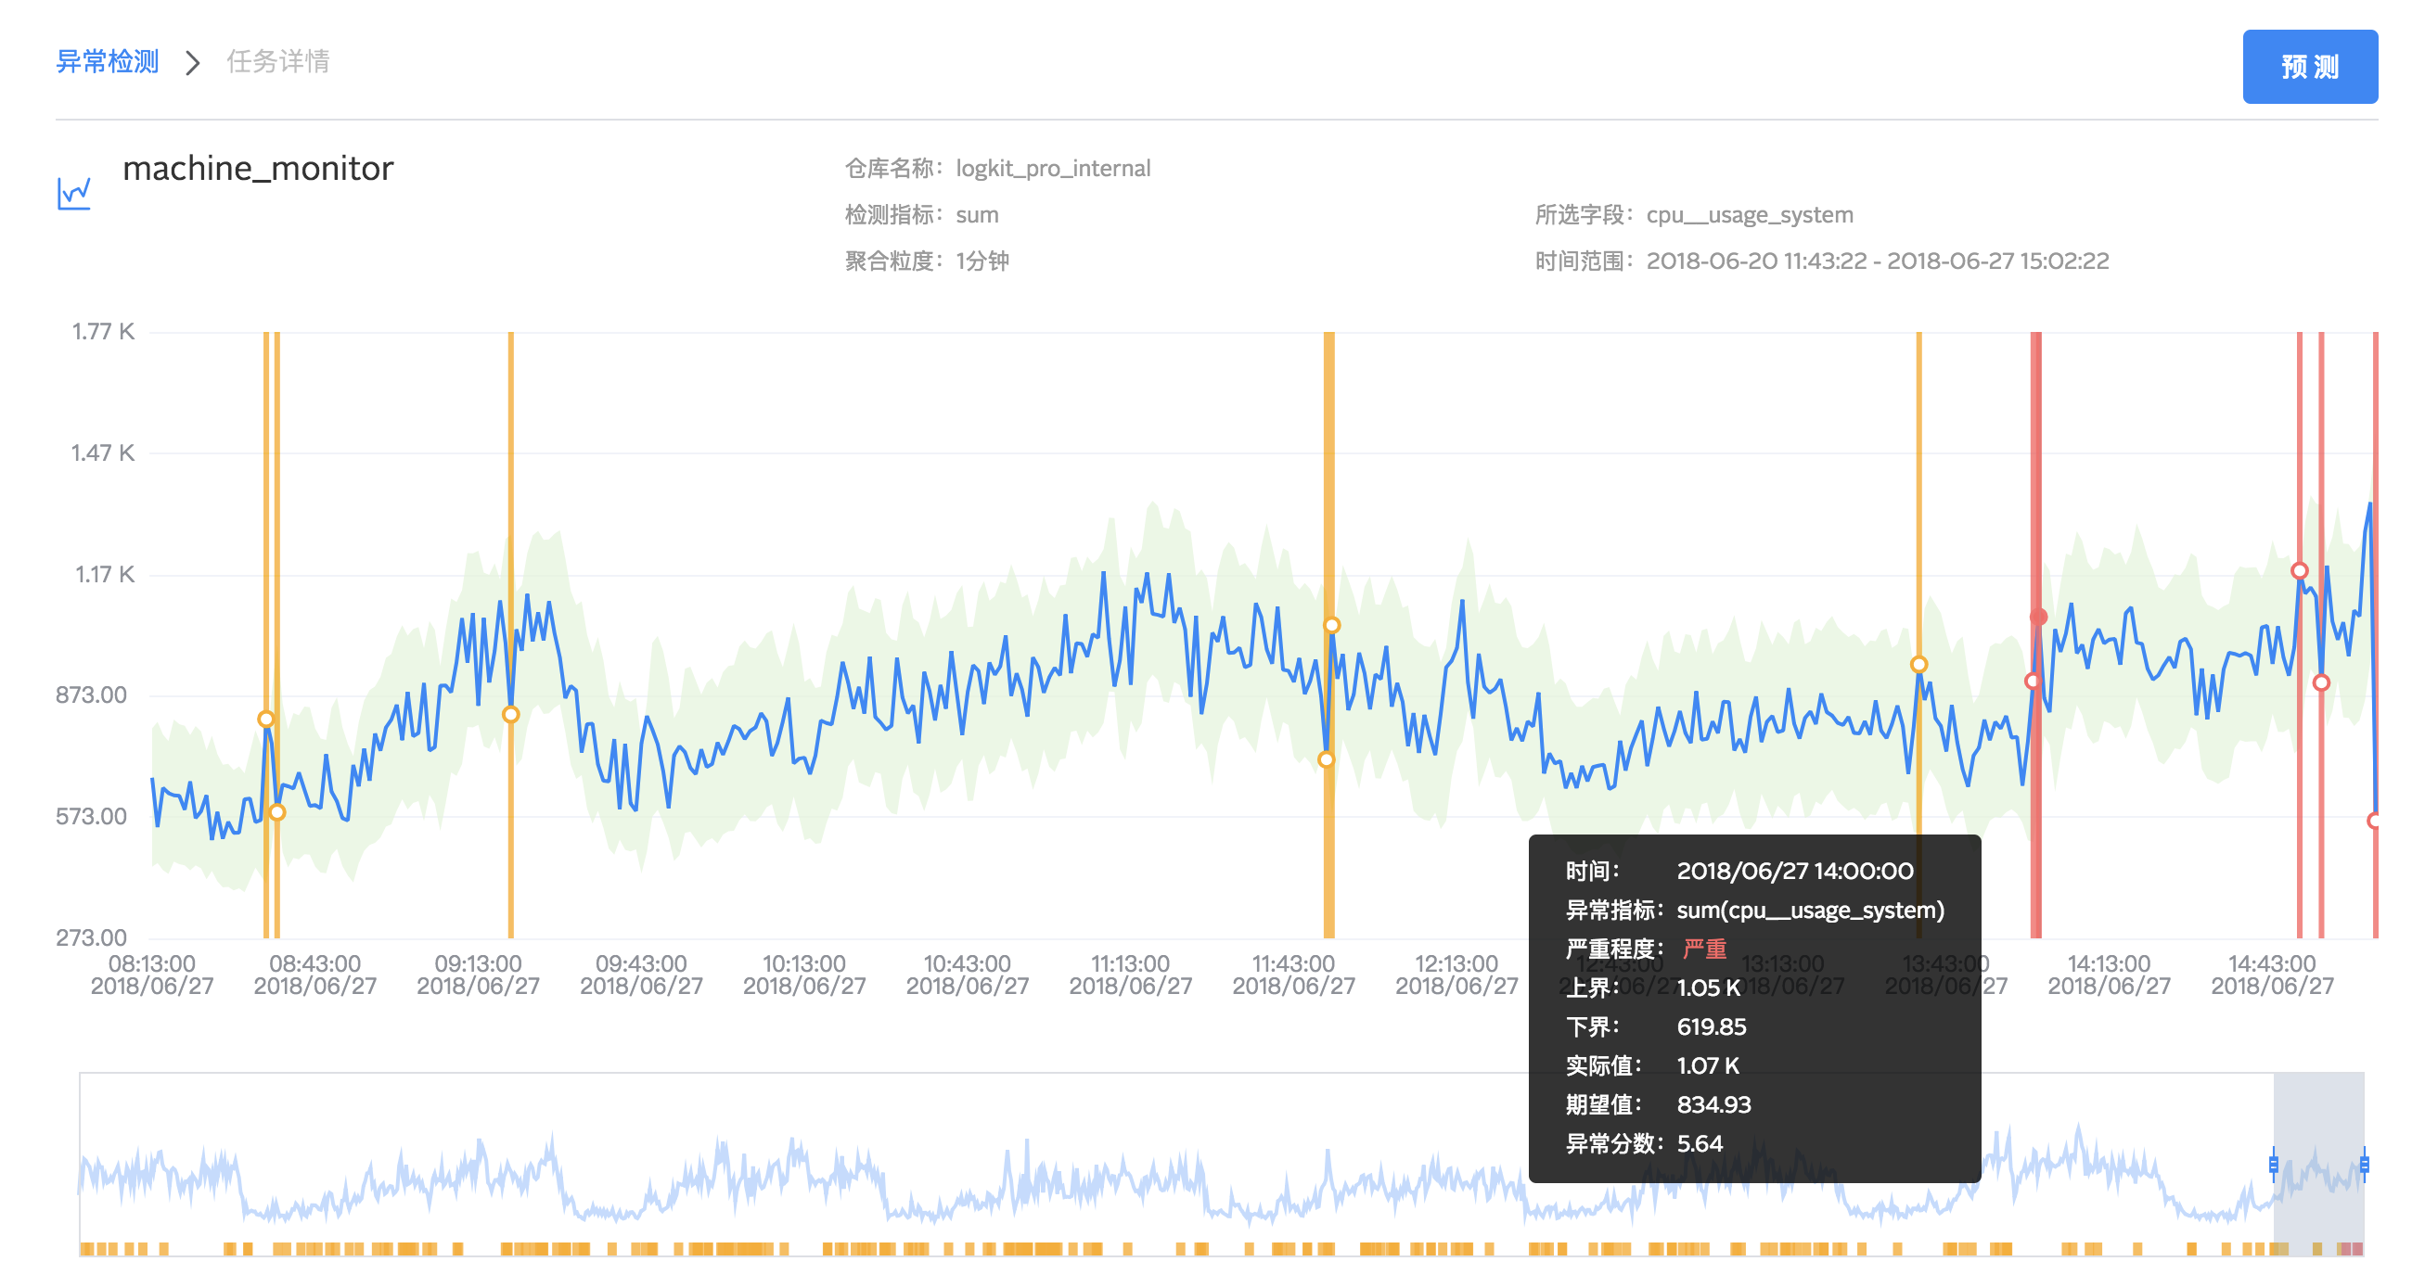Click the 1.17 K y-axis label
This screenshot has width=2425, height=1287.
point(105,574)
